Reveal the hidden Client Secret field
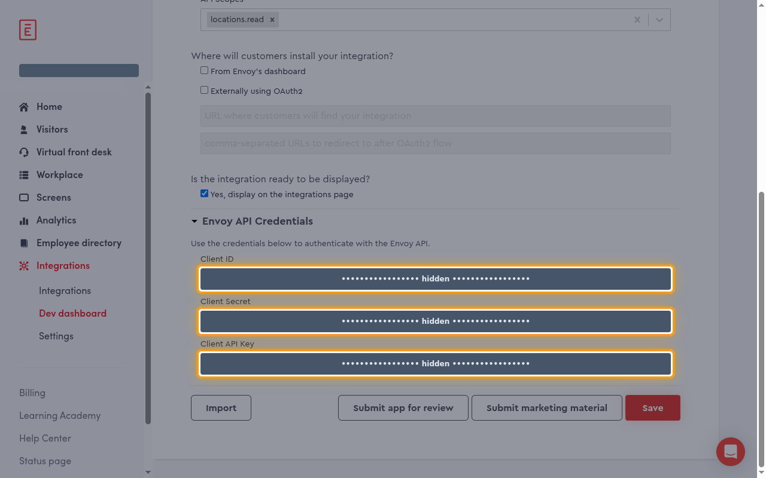 [x=436, y=321]
